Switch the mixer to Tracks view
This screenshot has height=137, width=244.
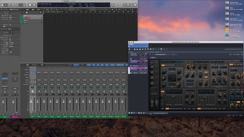pyautogui.click(x=76, y=65)
